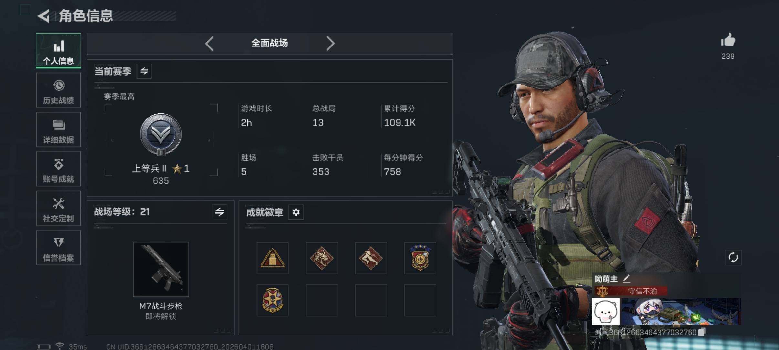Select the red triangle achievement badge

pos(273,258)
